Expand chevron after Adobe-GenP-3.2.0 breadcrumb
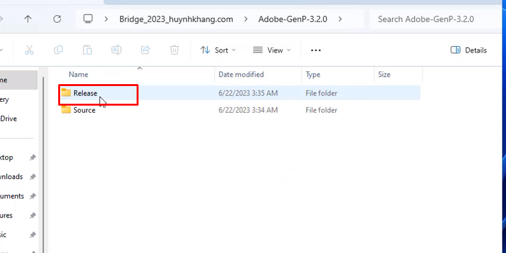 (341, 19)
